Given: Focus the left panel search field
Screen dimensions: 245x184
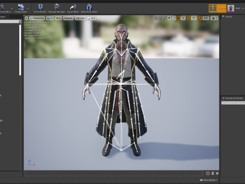Looking at the screenshot, I should coord(9,21).
